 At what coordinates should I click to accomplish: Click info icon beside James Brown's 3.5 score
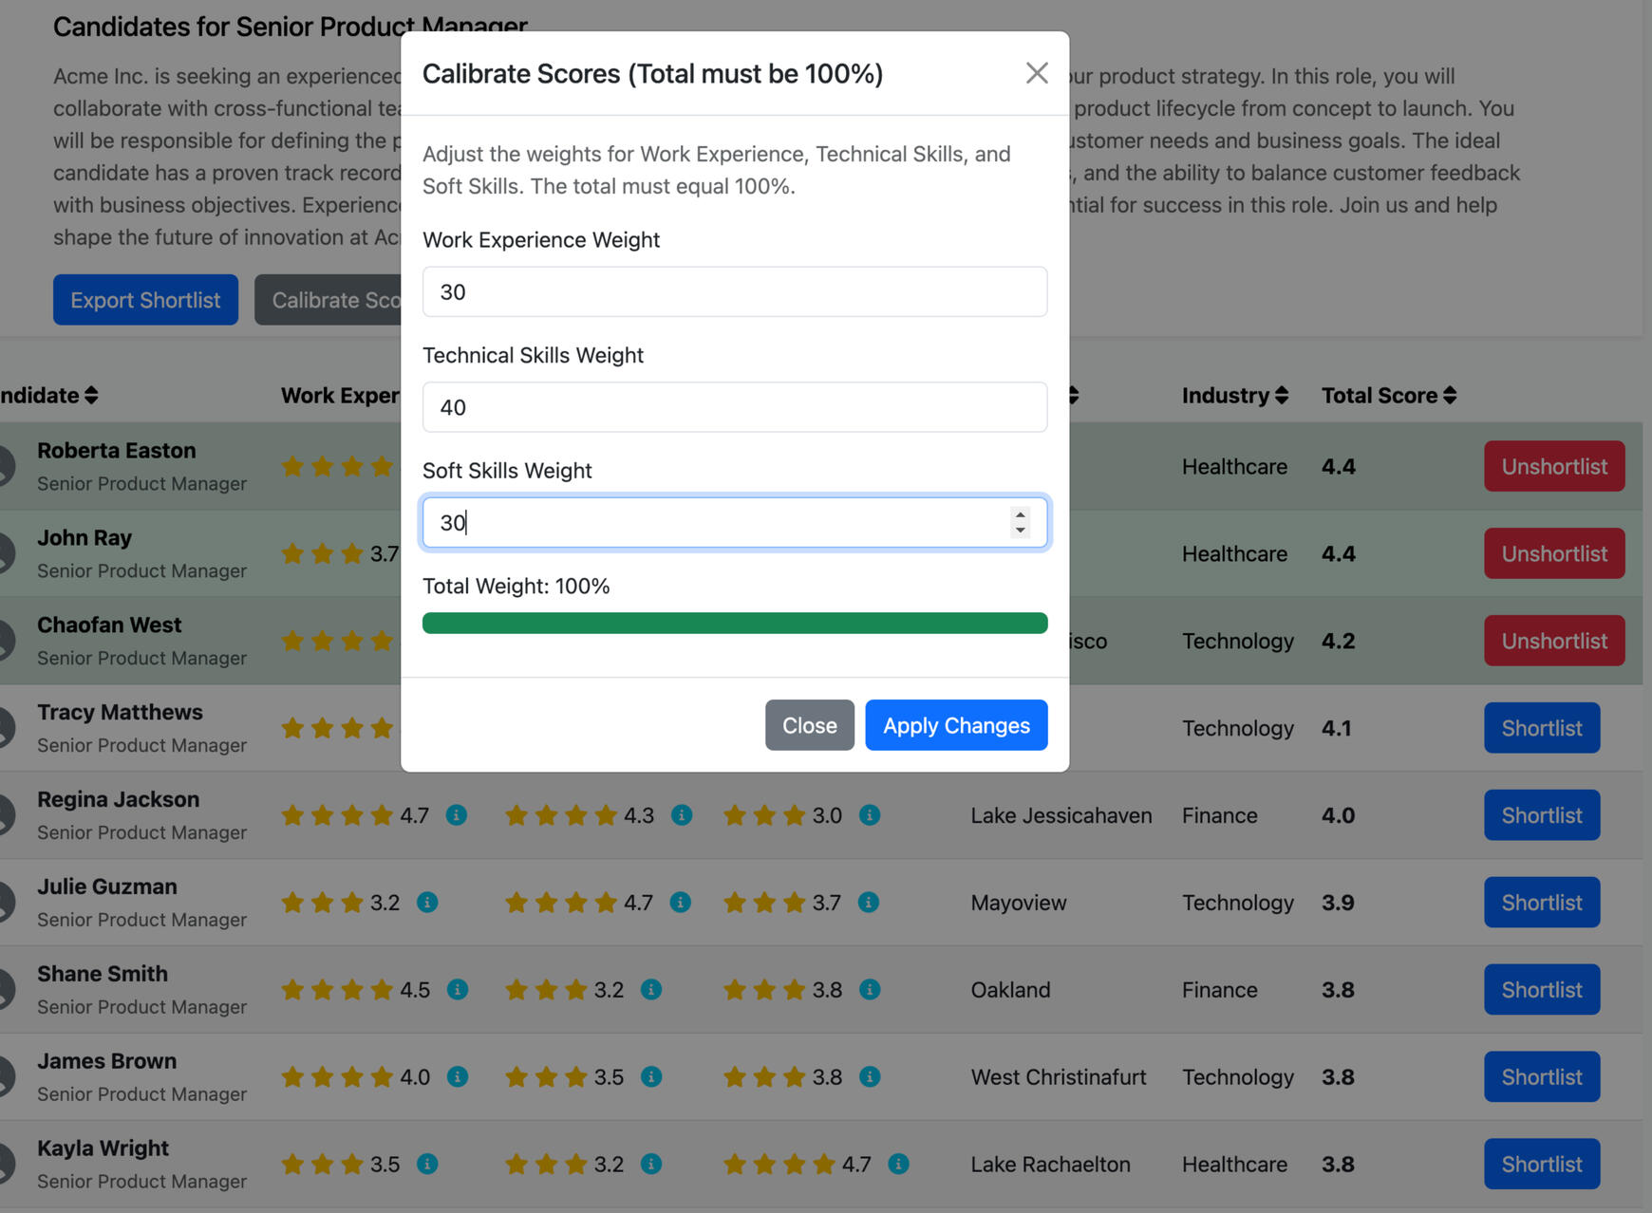[651, 1077]
